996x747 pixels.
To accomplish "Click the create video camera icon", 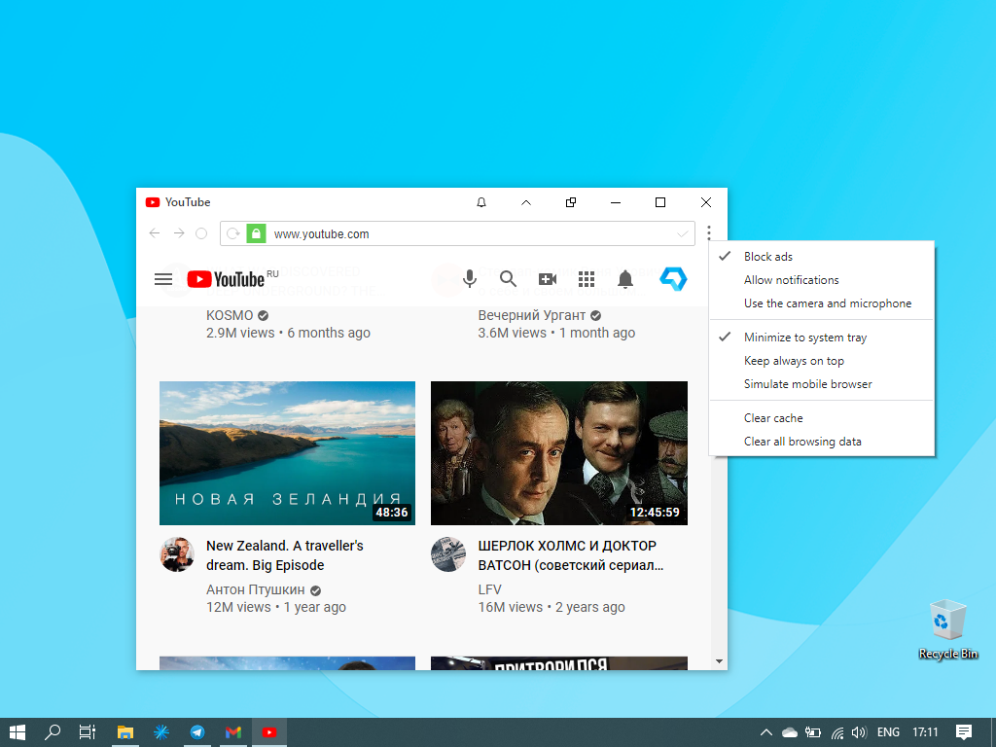I will click(548, 279).
